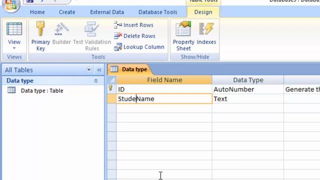Click the Field Name column header

(164, 80)
